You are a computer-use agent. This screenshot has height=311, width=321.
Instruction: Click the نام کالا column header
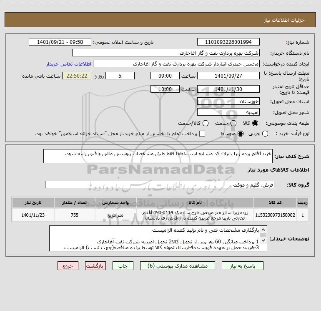click(195, 202)
